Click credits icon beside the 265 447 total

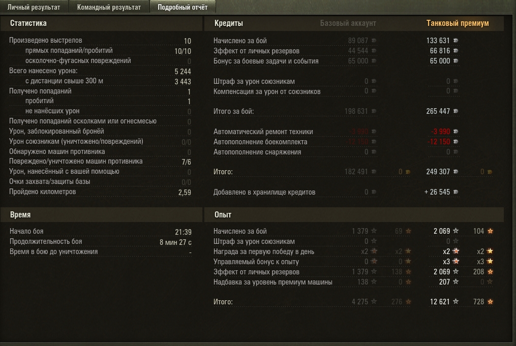[x=456, y=111]
